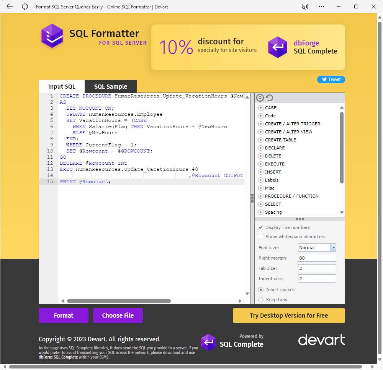Click the Tab size input field
This screenshot has height=370, width=383.
317,268
